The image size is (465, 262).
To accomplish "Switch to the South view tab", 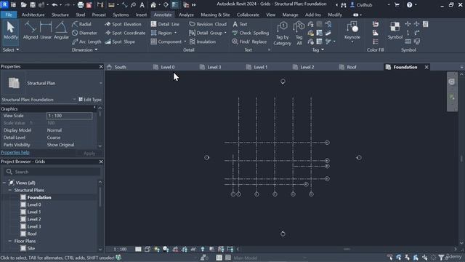I will point(120,67).
